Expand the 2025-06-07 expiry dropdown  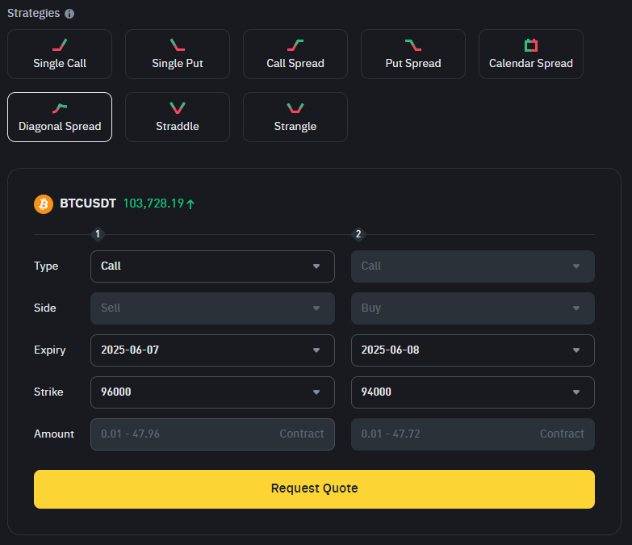tap(212, 350)
